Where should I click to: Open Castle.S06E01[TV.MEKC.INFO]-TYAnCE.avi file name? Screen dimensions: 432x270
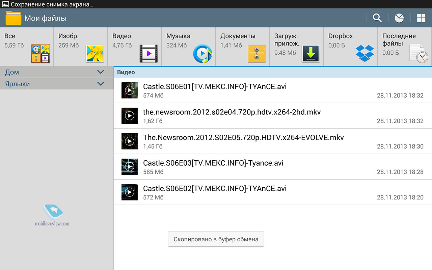click(215, 87)
